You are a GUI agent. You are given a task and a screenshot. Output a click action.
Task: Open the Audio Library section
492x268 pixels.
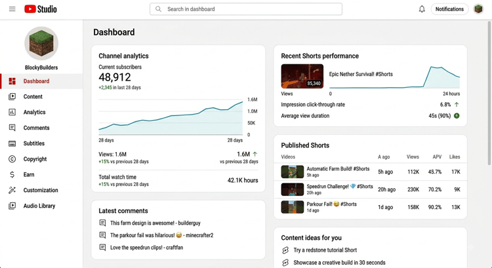pyautogui.click(x=41, y=206)
